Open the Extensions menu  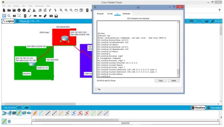(40, 6)
